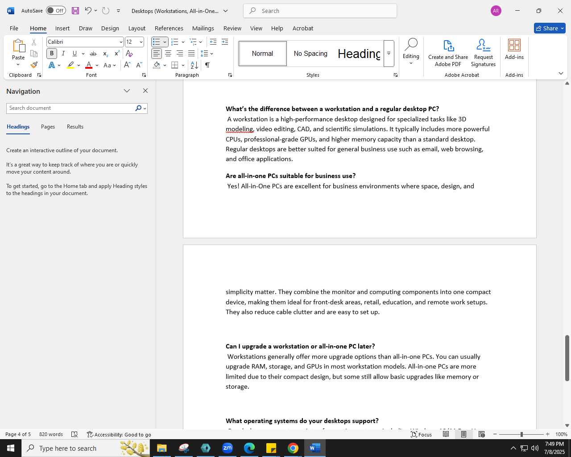
Task: Click Page 4 of 5 status
Action: [18, 434]
